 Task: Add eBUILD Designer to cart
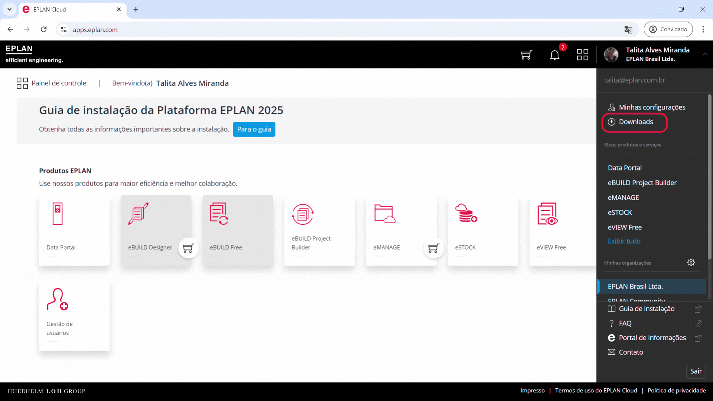(188, 248)
